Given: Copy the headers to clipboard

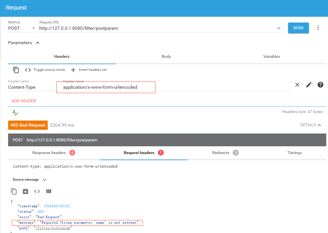Looking at the screenshot, I should pyautogui.click(x=16, y=70).
